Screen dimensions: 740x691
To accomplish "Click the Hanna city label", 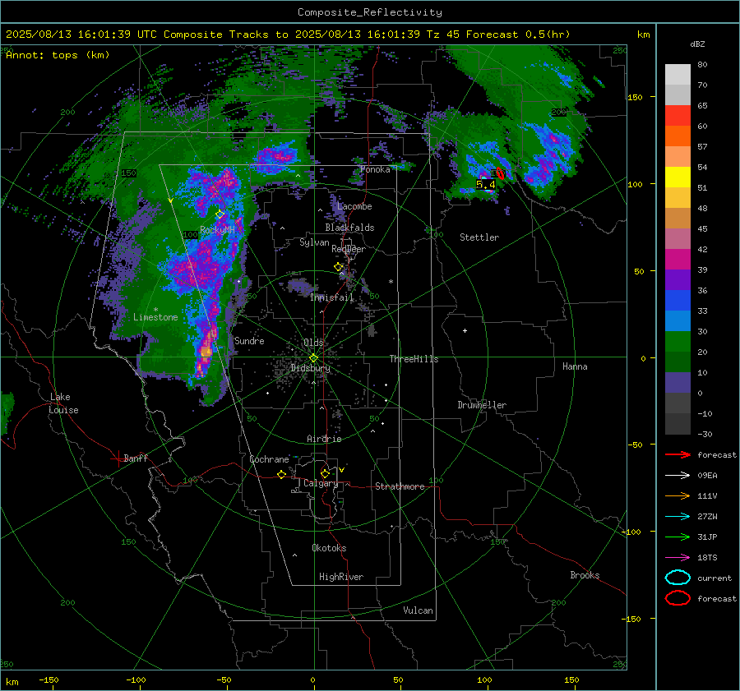I will click(575, 366).
